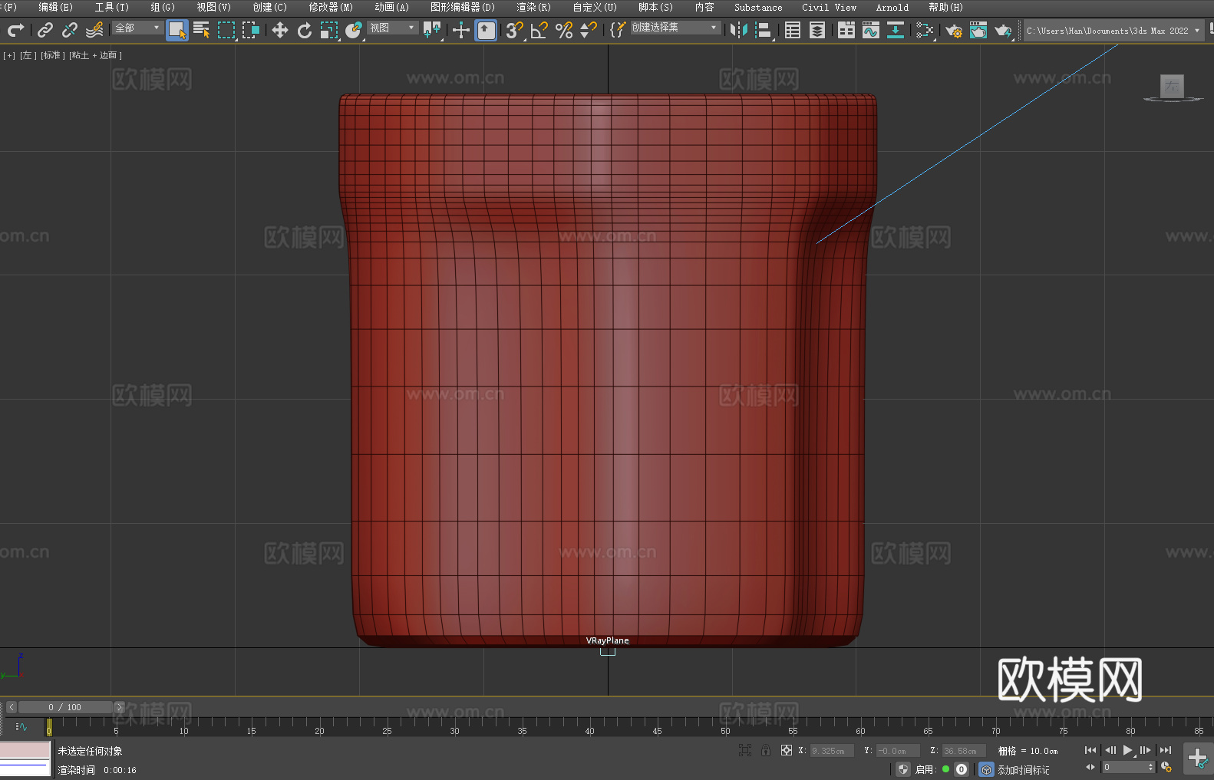Open the Arnold menu
Image resolution: width=1214 pixels, height=780 pixels.
[x=892, y=8]
